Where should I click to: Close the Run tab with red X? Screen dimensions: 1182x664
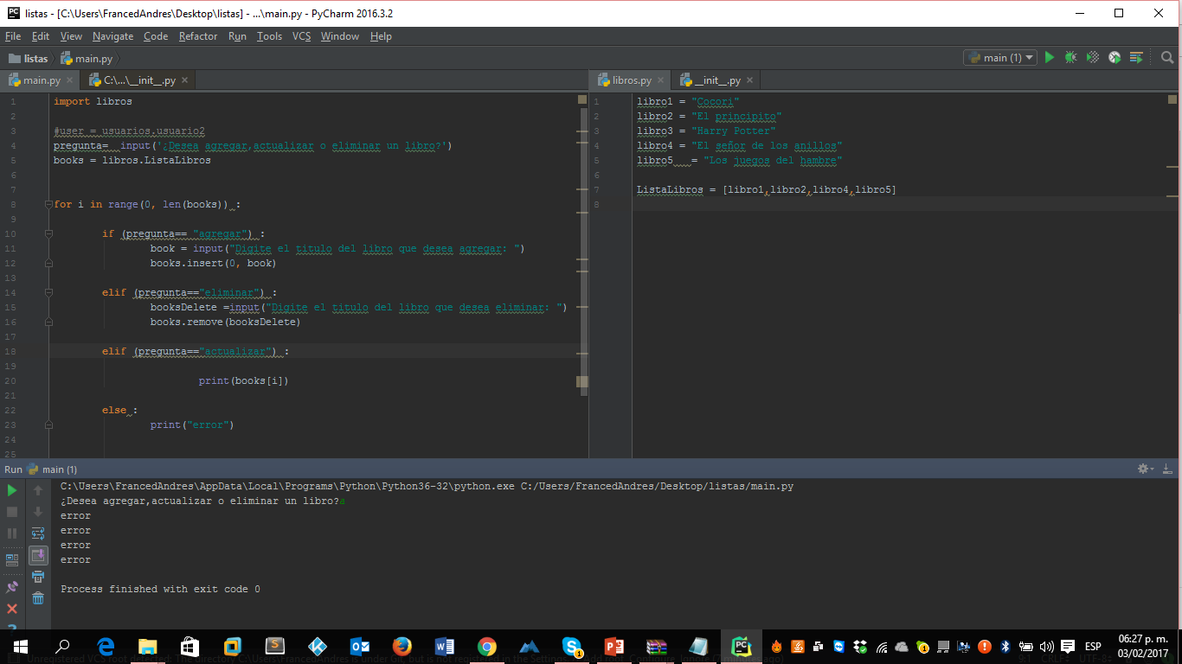(12, 609)
